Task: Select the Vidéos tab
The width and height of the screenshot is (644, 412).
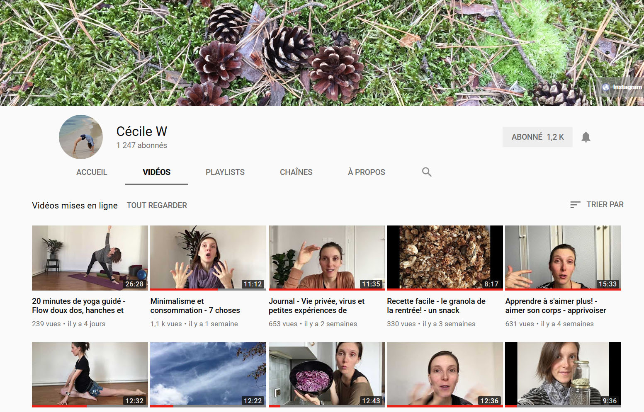Action: [x=157, y=172]
